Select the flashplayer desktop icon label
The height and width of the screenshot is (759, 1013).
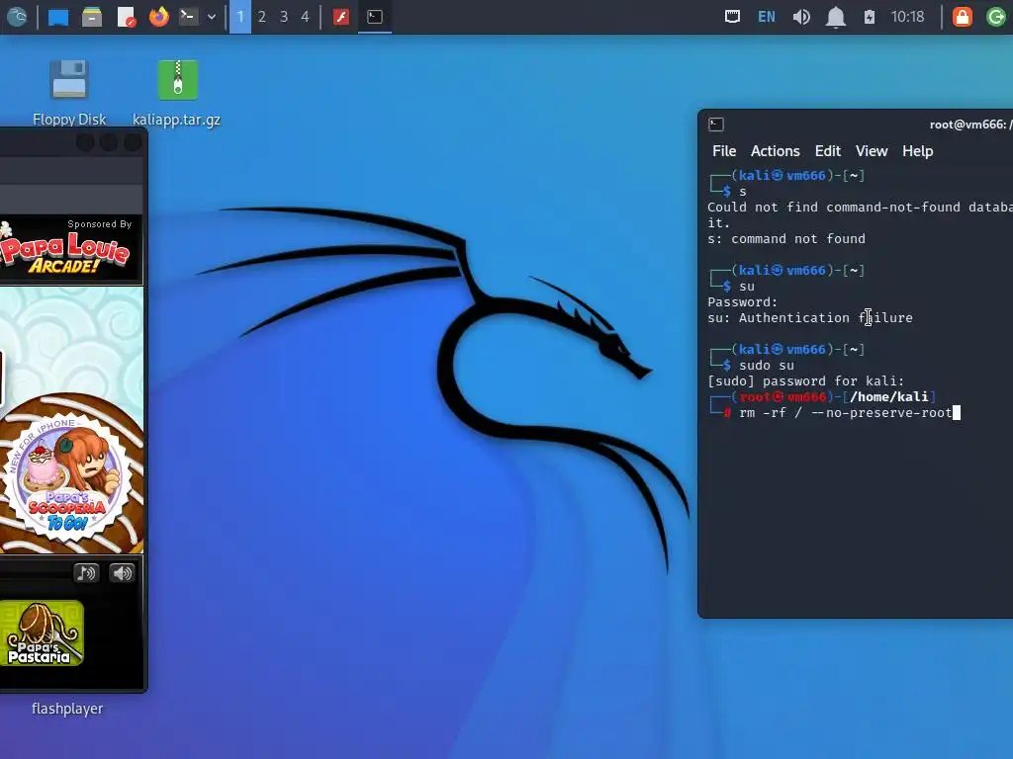coord(67,709)
